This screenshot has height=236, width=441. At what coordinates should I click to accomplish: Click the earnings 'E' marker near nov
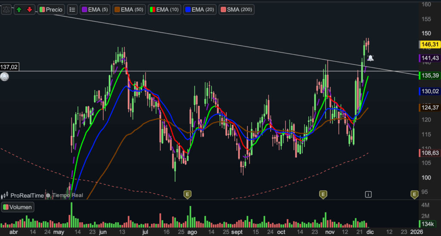322,194
